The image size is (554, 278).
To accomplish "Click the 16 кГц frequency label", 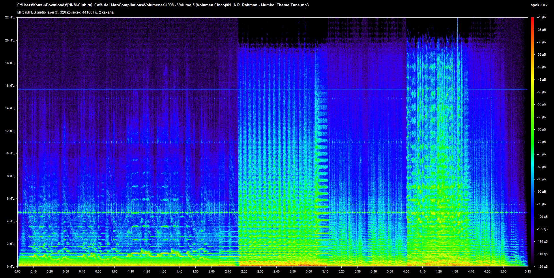I will pyautogui.click(x=10, y=86).
